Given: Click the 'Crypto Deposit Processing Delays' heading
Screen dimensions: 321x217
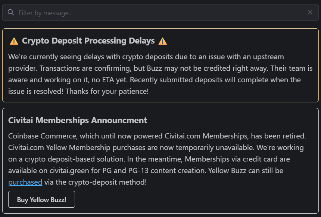Looking at the screenshot, I should (x=88, y=41).
